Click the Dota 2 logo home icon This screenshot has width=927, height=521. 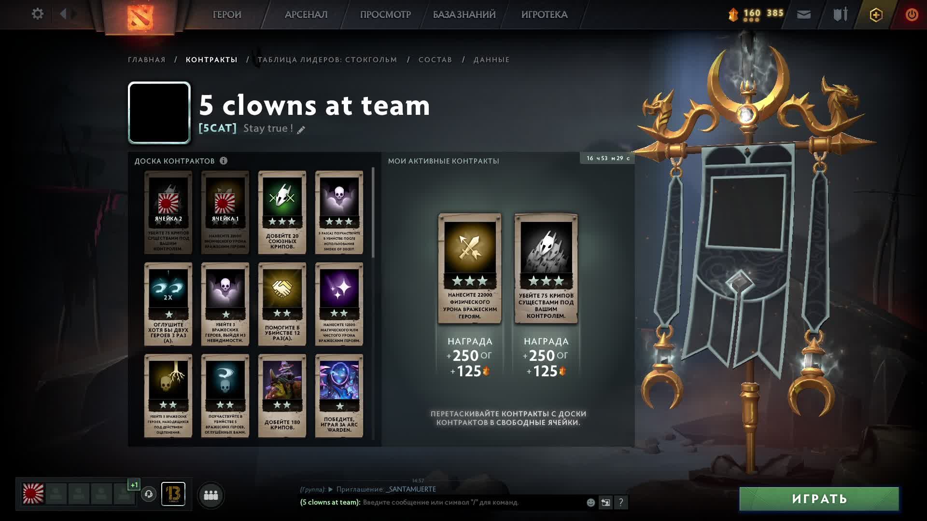pos(140,15)
